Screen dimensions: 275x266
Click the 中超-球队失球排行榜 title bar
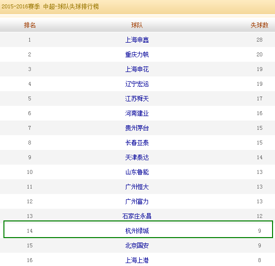pos(71,7)
